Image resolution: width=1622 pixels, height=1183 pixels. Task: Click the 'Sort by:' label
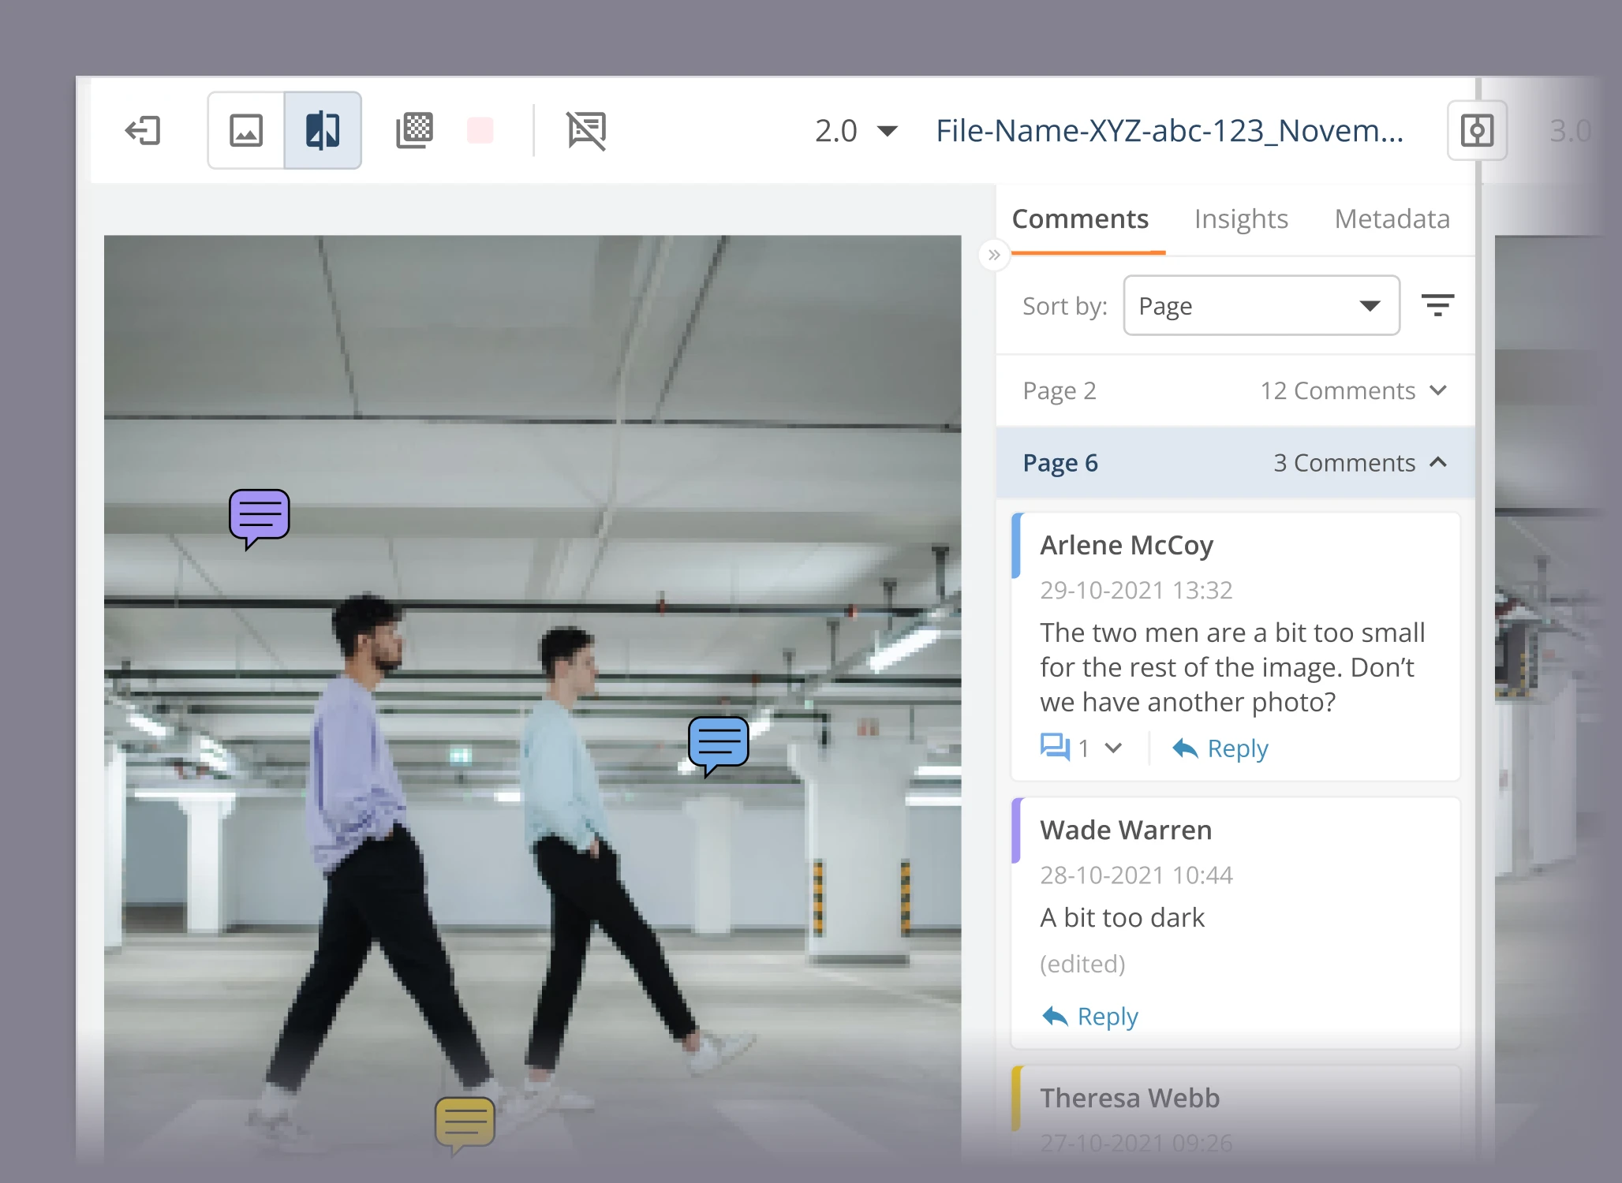(x=1065, y=306)
